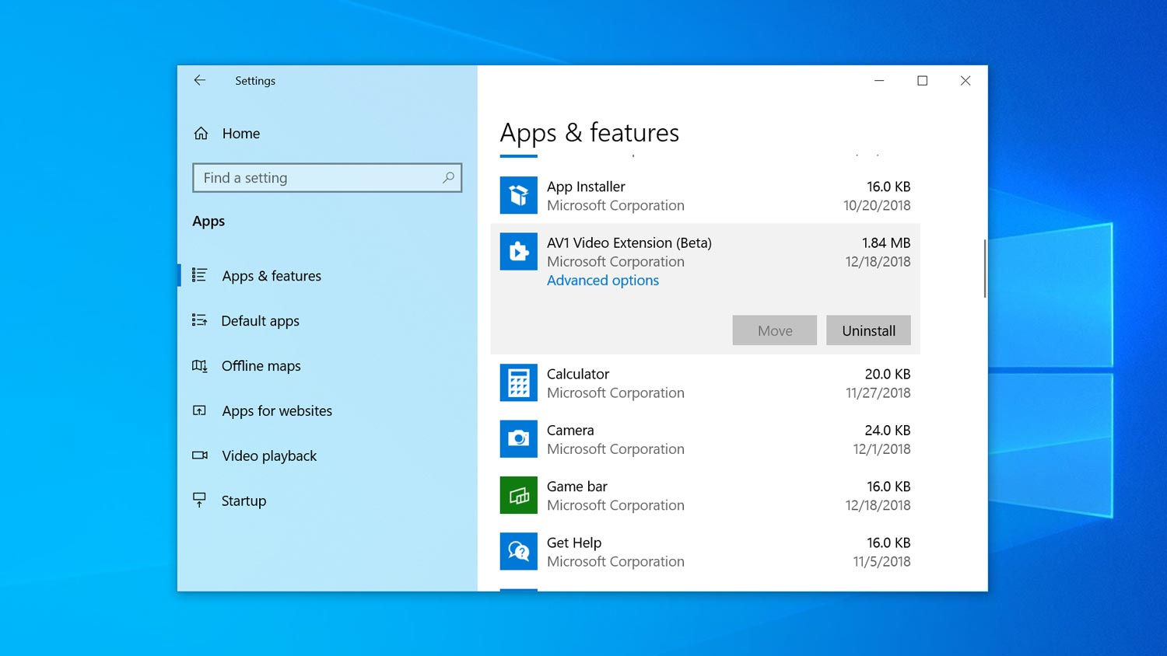This screenshot has width=1167, height=656.
Task: Click the 12/1/2018 Camera date
Action: tap(881, 449)
